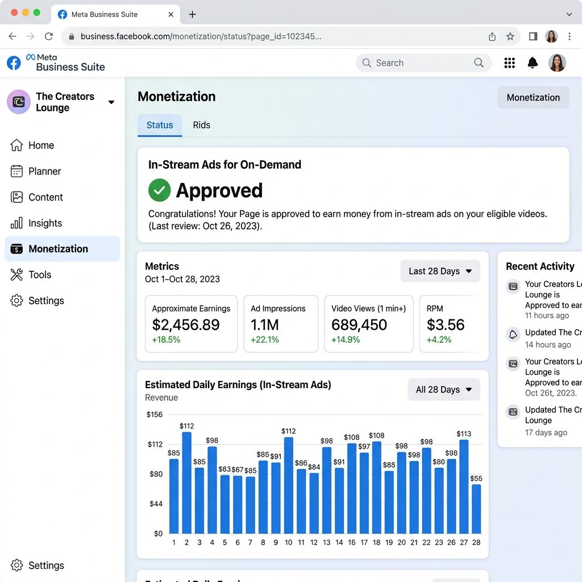
Task: Click the green Approved checkmark icon
Action: pyautogui.click(x=159, y=190)
